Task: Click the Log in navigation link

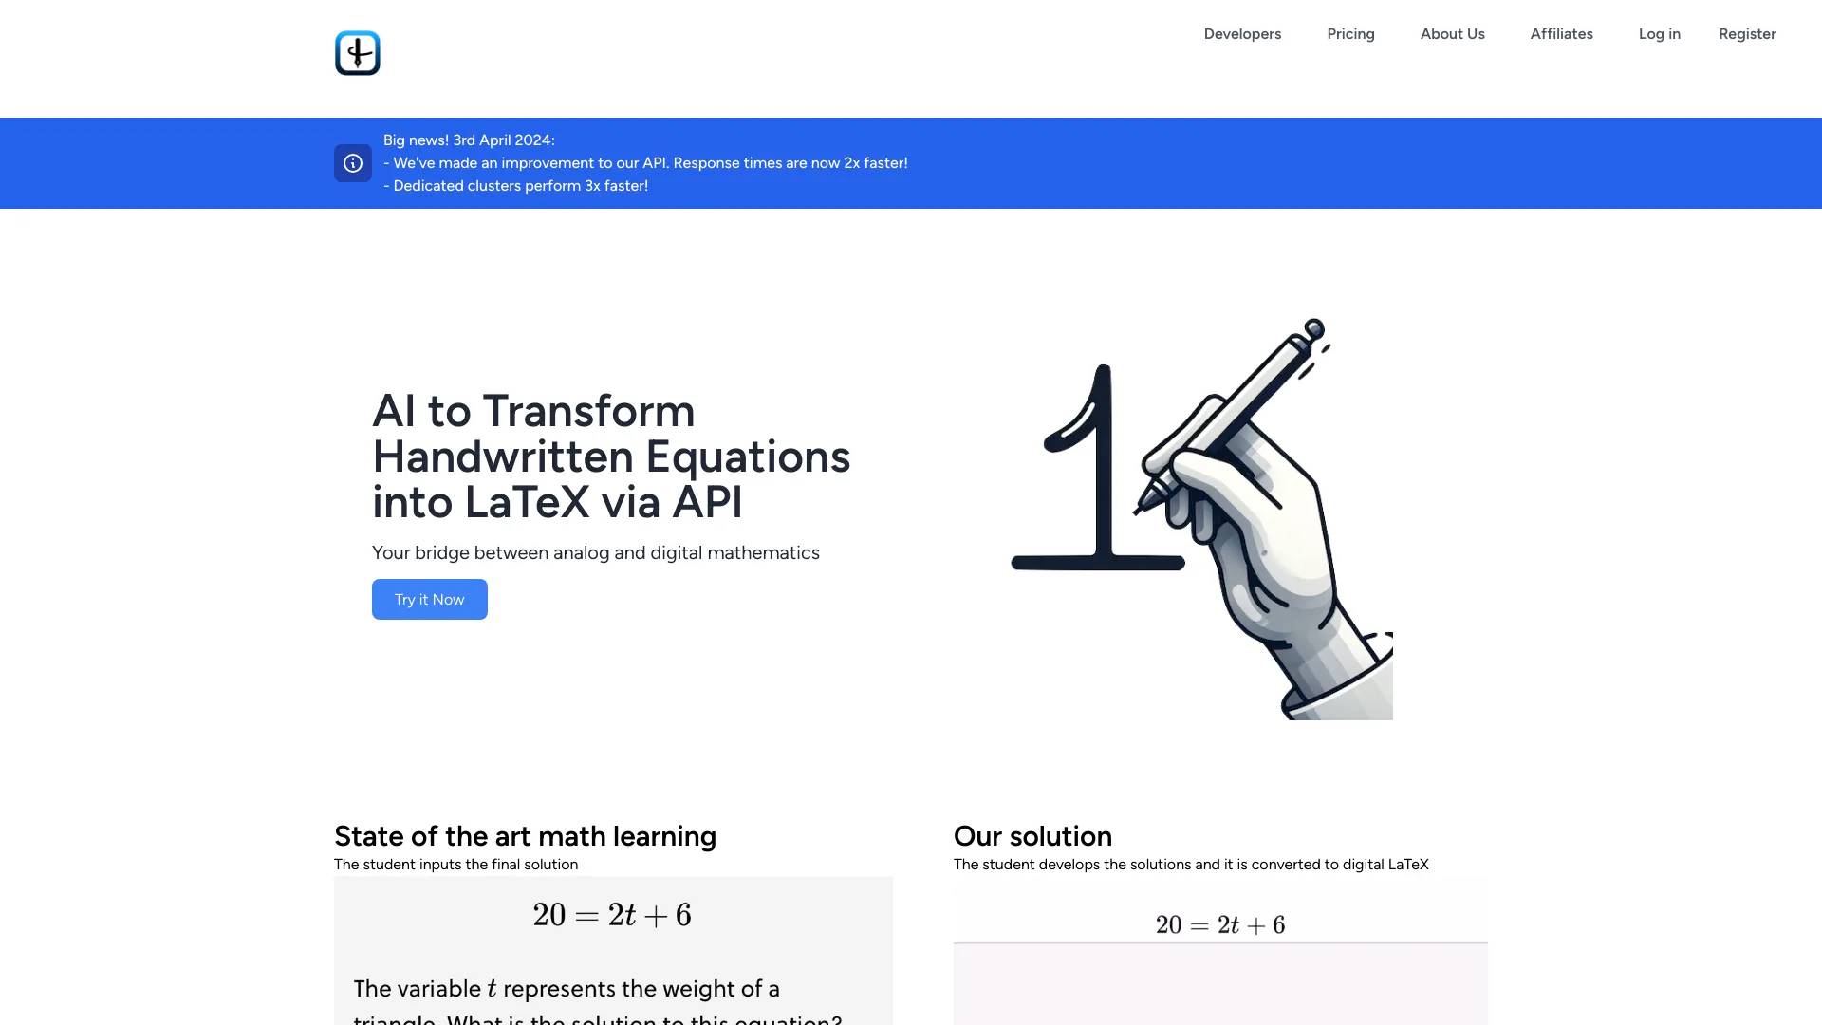Action: click(x=1660, y=34)
